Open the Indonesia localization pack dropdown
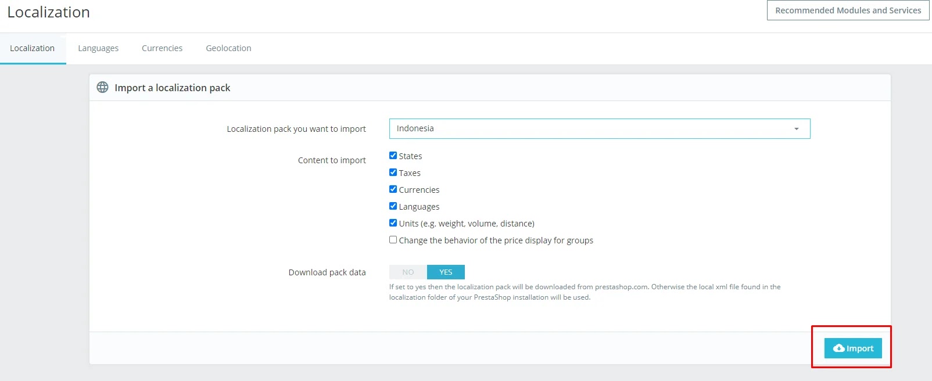The height and width of the screenshot is (381, 932). coord(598,129)
